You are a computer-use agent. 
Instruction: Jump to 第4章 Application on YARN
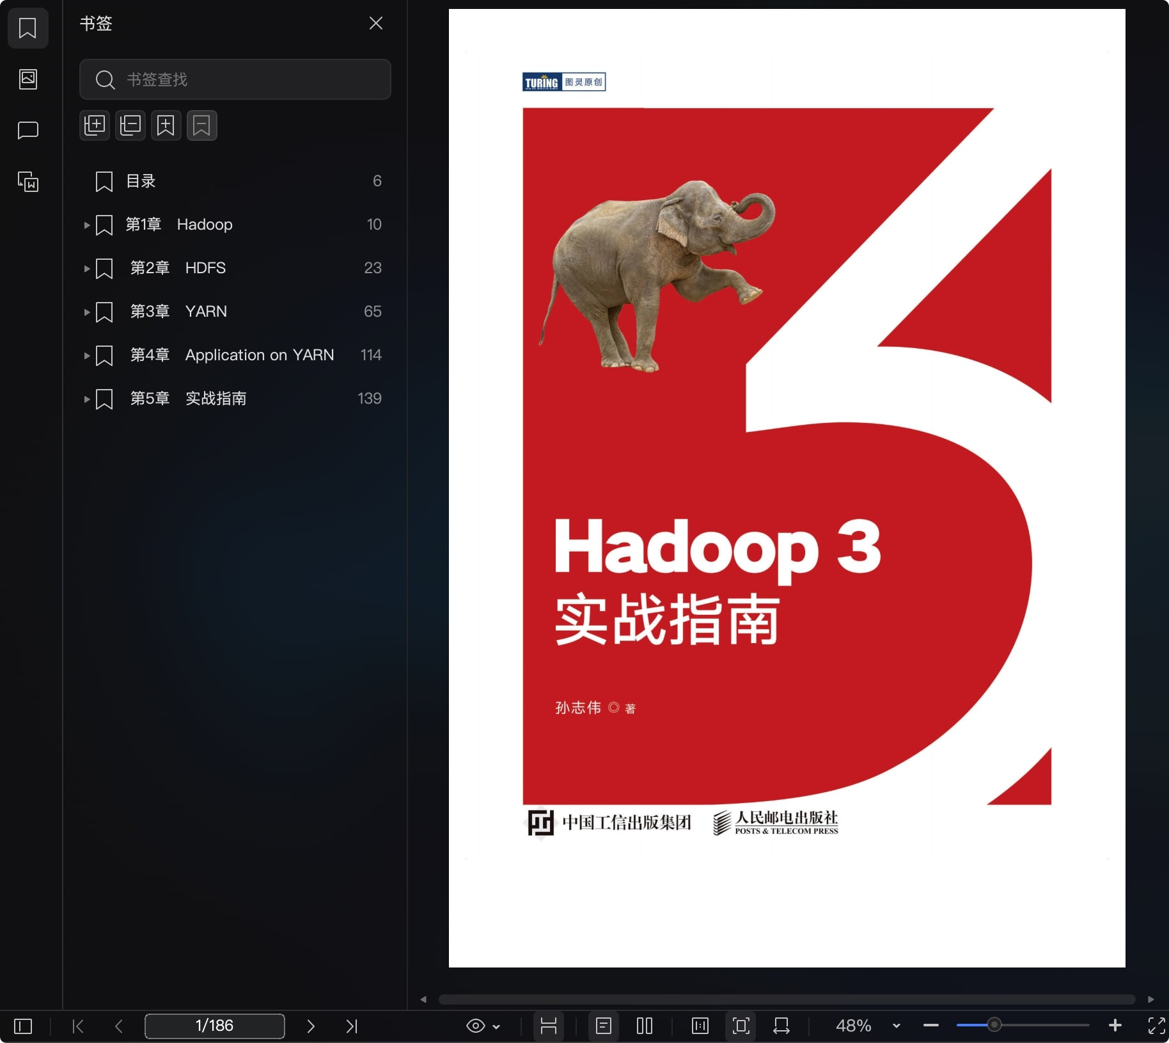(231, 355)
